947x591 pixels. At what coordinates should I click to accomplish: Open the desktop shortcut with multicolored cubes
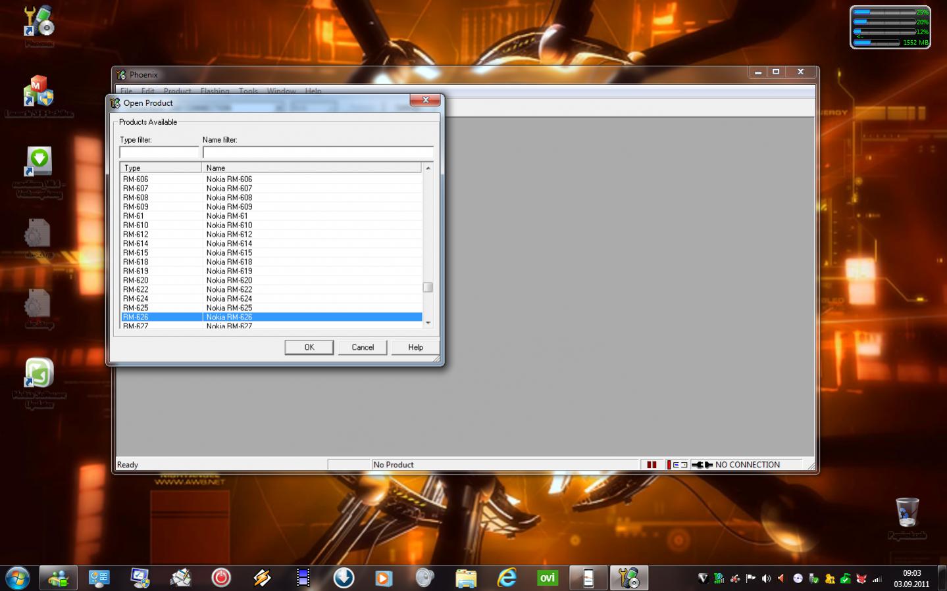pyautogui.click(x=39, y=91)
